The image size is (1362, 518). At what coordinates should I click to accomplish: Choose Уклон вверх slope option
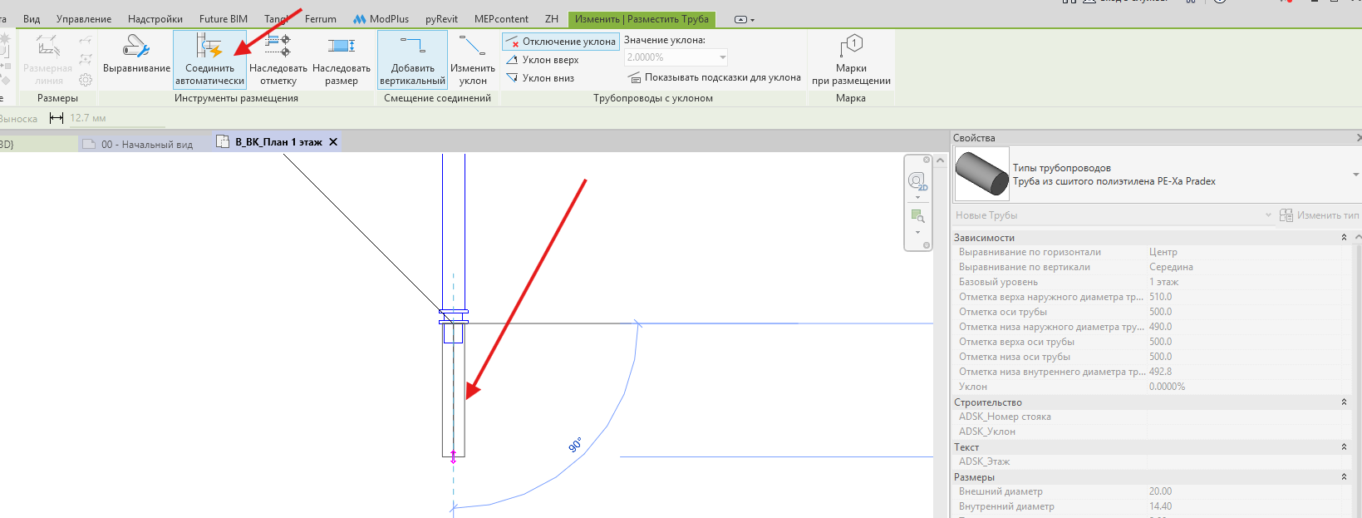tap(542, 60)
